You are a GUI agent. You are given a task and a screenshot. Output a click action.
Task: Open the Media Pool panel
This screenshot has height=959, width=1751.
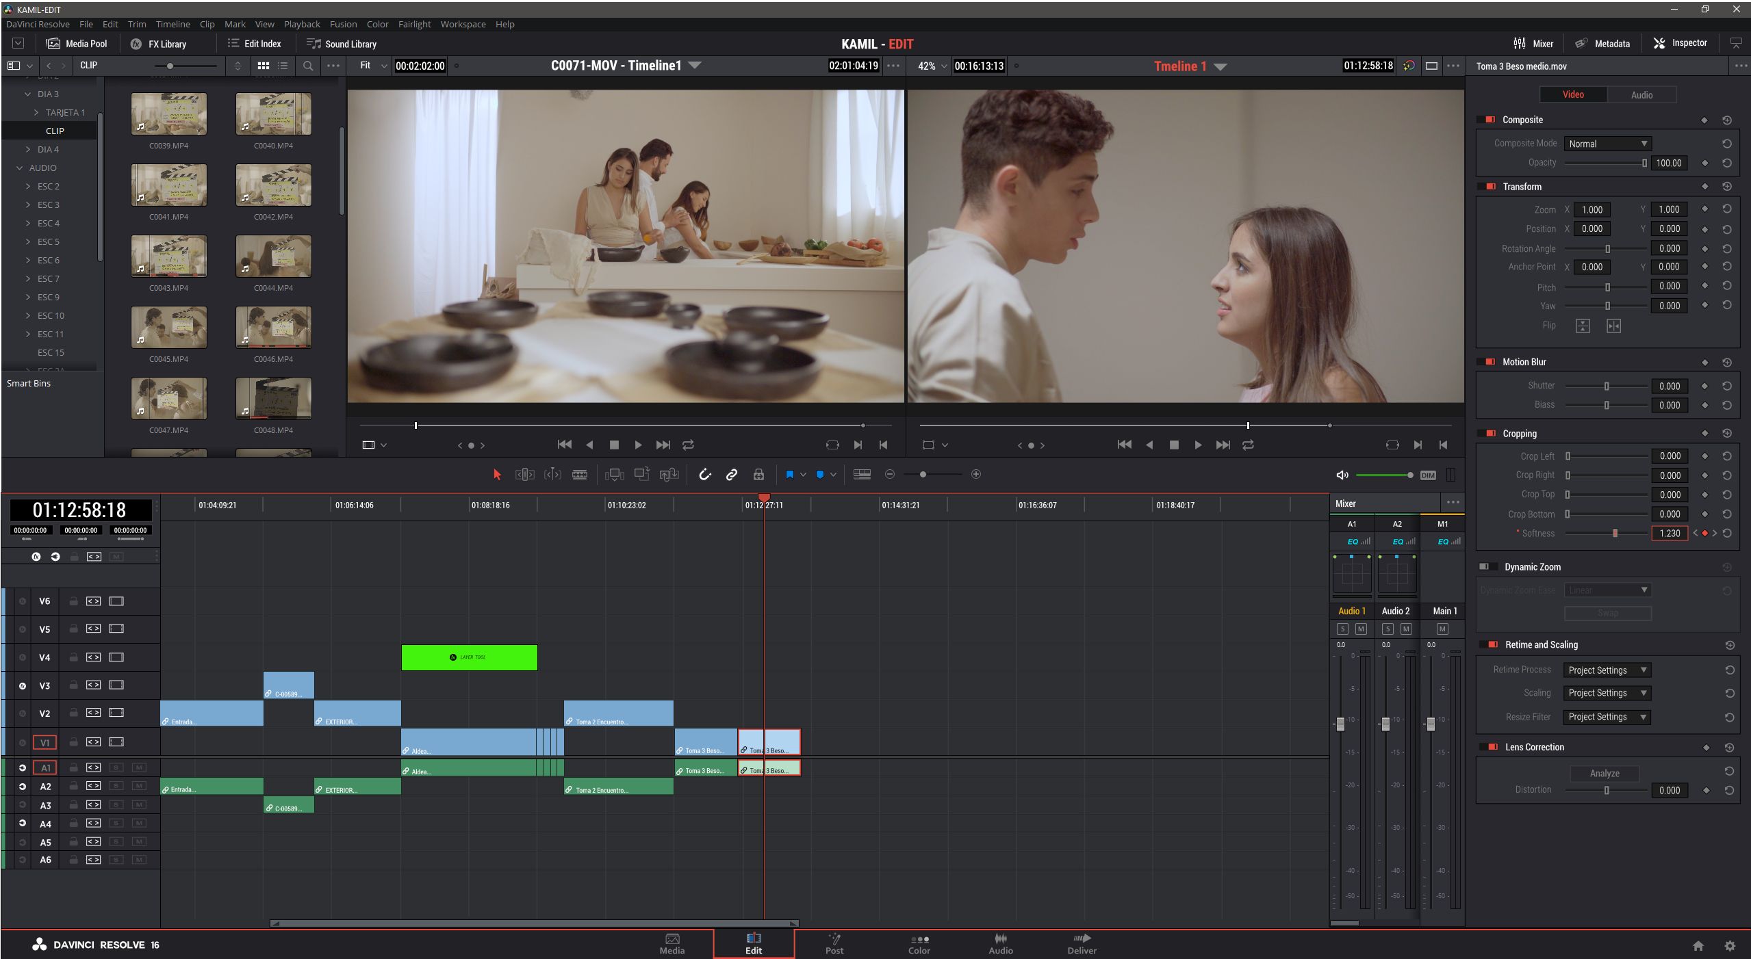[x=76, y=44]
